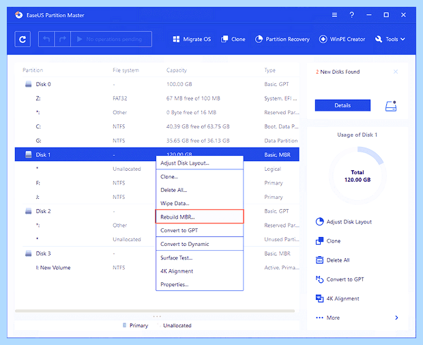
Task: Open the Migrate OS tool
Action: click(x=192, y=39)
